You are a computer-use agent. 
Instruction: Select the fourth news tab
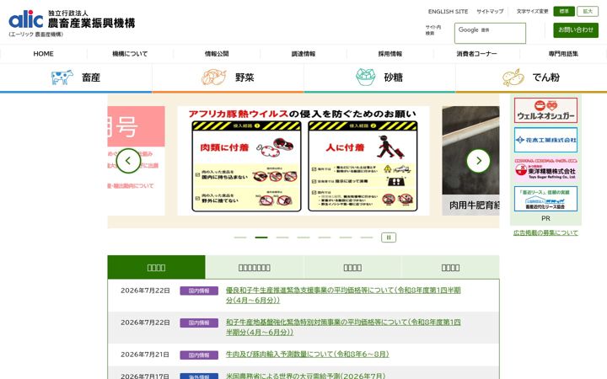click(x=450, y=267)
